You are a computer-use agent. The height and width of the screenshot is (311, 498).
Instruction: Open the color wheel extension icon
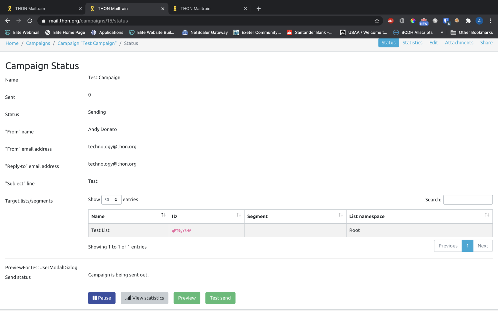point(413,21)
